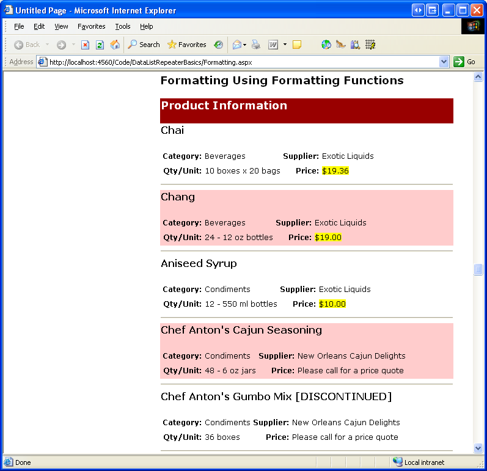Viewport: 487px width, 471px height.
Task: Open the Mail options dropdown arrow
Action: point(245,45)
